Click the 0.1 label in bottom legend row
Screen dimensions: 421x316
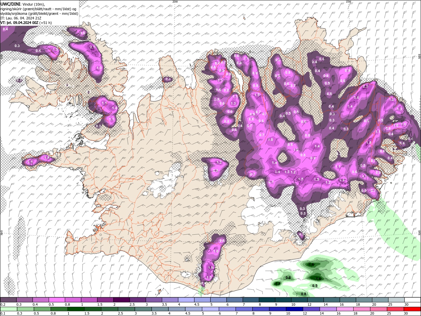tap(3, 313)
